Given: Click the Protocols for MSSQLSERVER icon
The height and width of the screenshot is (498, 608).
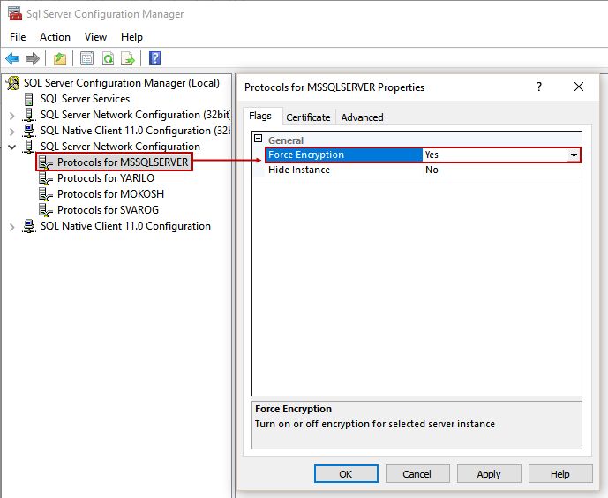Looking at the screenshot, I should pos(46,162).
